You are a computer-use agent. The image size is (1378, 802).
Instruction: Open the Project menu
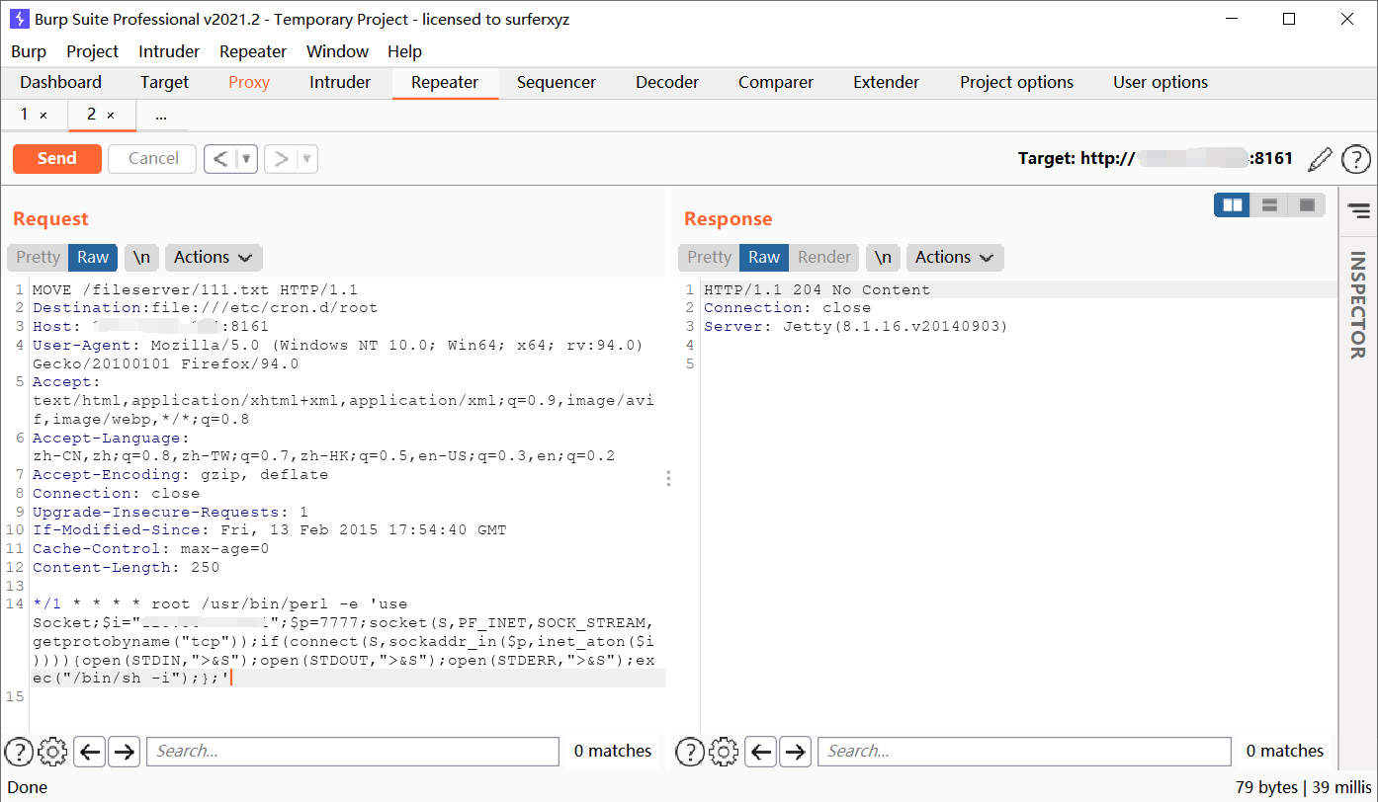(x=93, y=51)
